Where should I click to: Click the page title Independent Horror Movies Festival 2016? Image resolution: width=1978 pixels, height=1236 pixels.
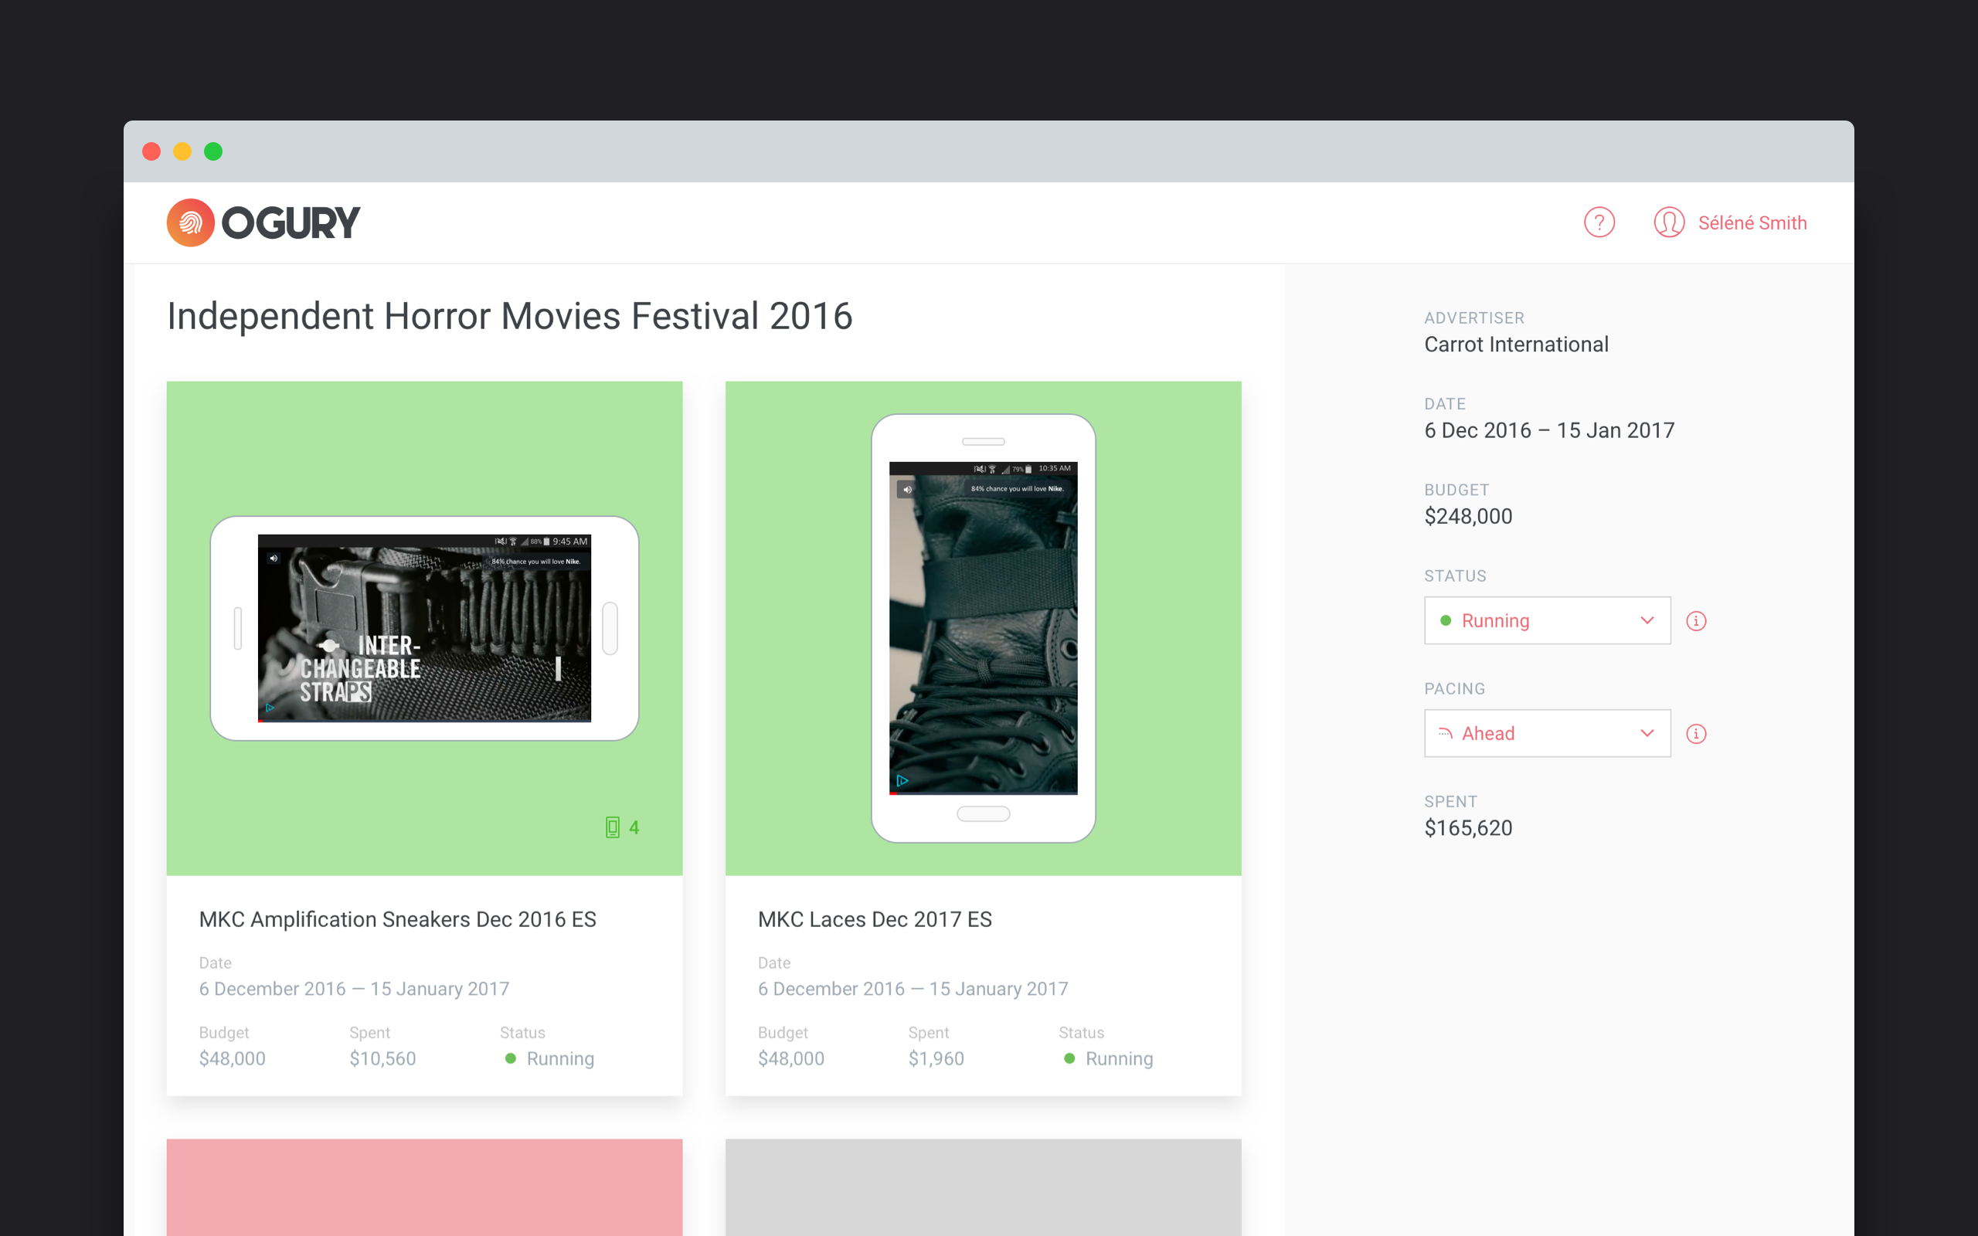point(509,317)
